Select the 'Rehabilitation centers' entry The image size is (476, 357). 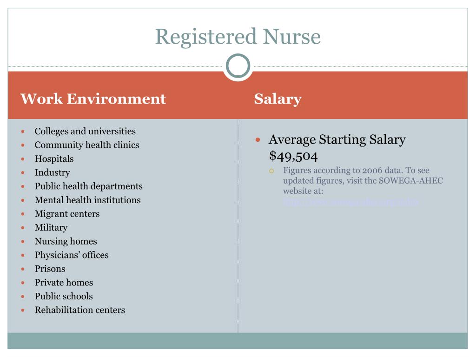tap(79, 310)
